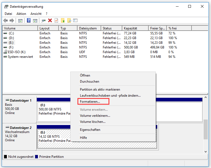Click the 514 MB free space cell
This screenshot has height=168, width=211.
[156, 57]
